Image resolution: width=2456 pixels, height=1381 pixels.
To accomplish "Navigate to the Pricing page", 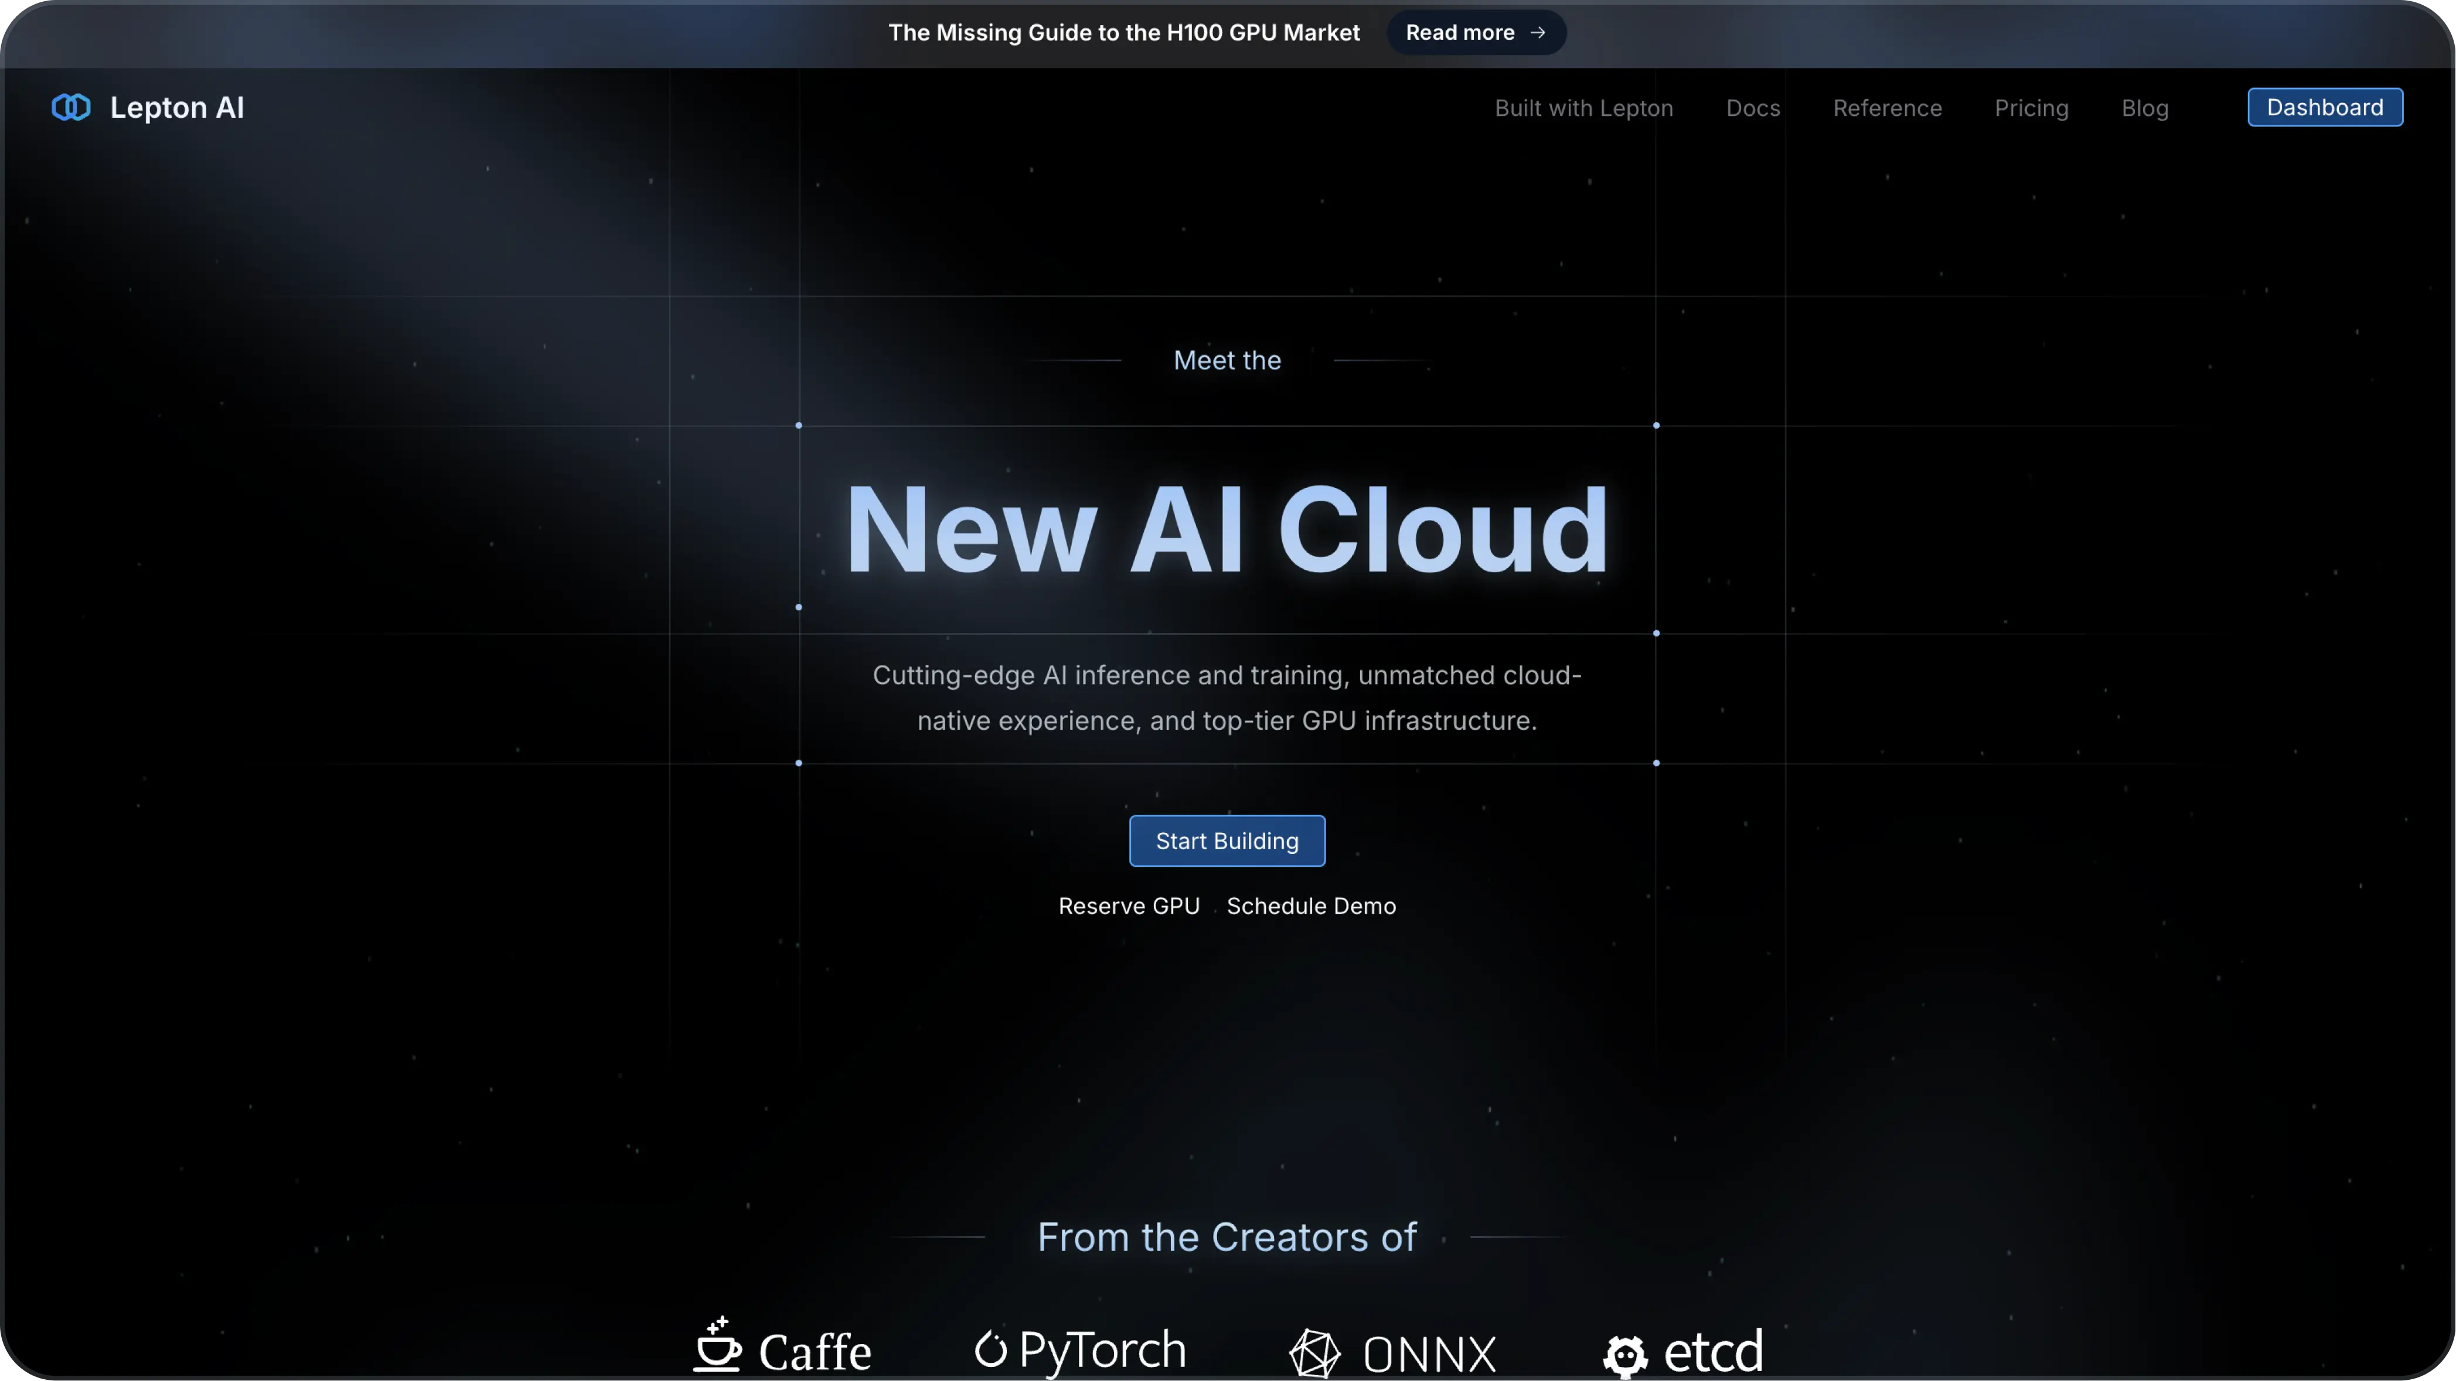I will tap(2031, 108).
